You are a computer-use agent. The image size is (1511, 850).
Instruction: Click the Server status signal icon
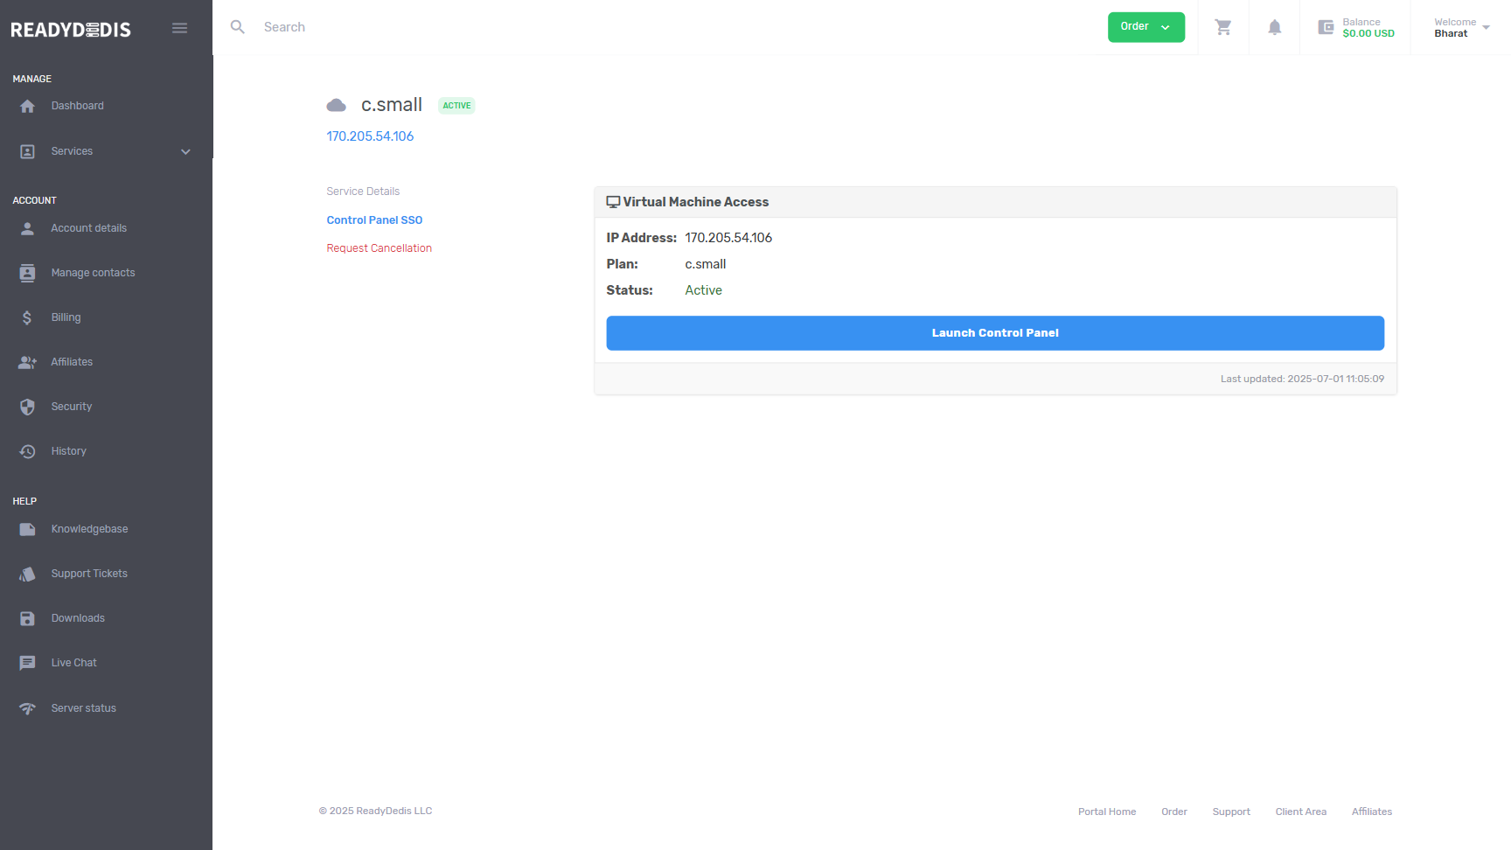[27, 708]
